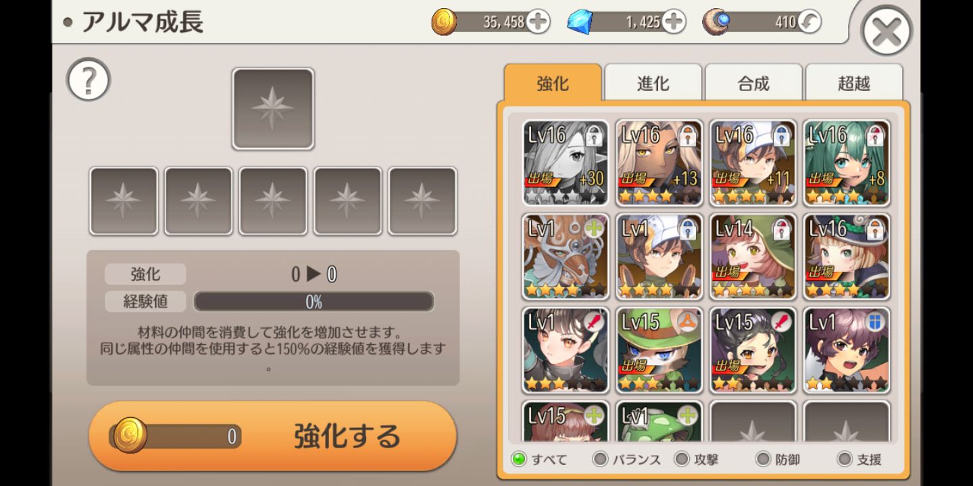Switch to the 合成 tab
973x486 pixels.
pos(753,83)
